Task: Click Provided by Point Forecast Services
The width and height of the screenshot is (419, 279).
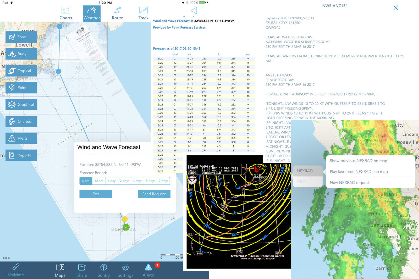Action: pos(179,28)
